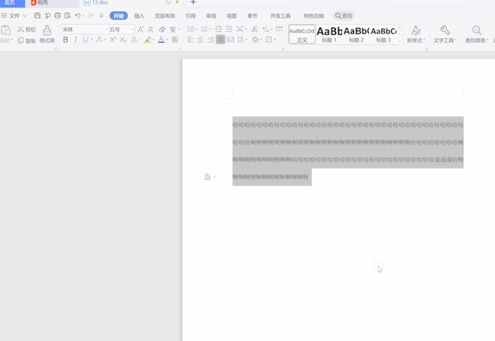Viewport: 495px width, 341px height.
Task: Click the Paste clipboard icon
Action: (x=6, y=31)
